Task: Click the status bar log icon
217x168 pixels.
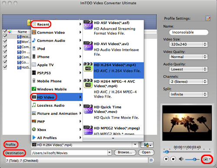Action: coord(151,160)
